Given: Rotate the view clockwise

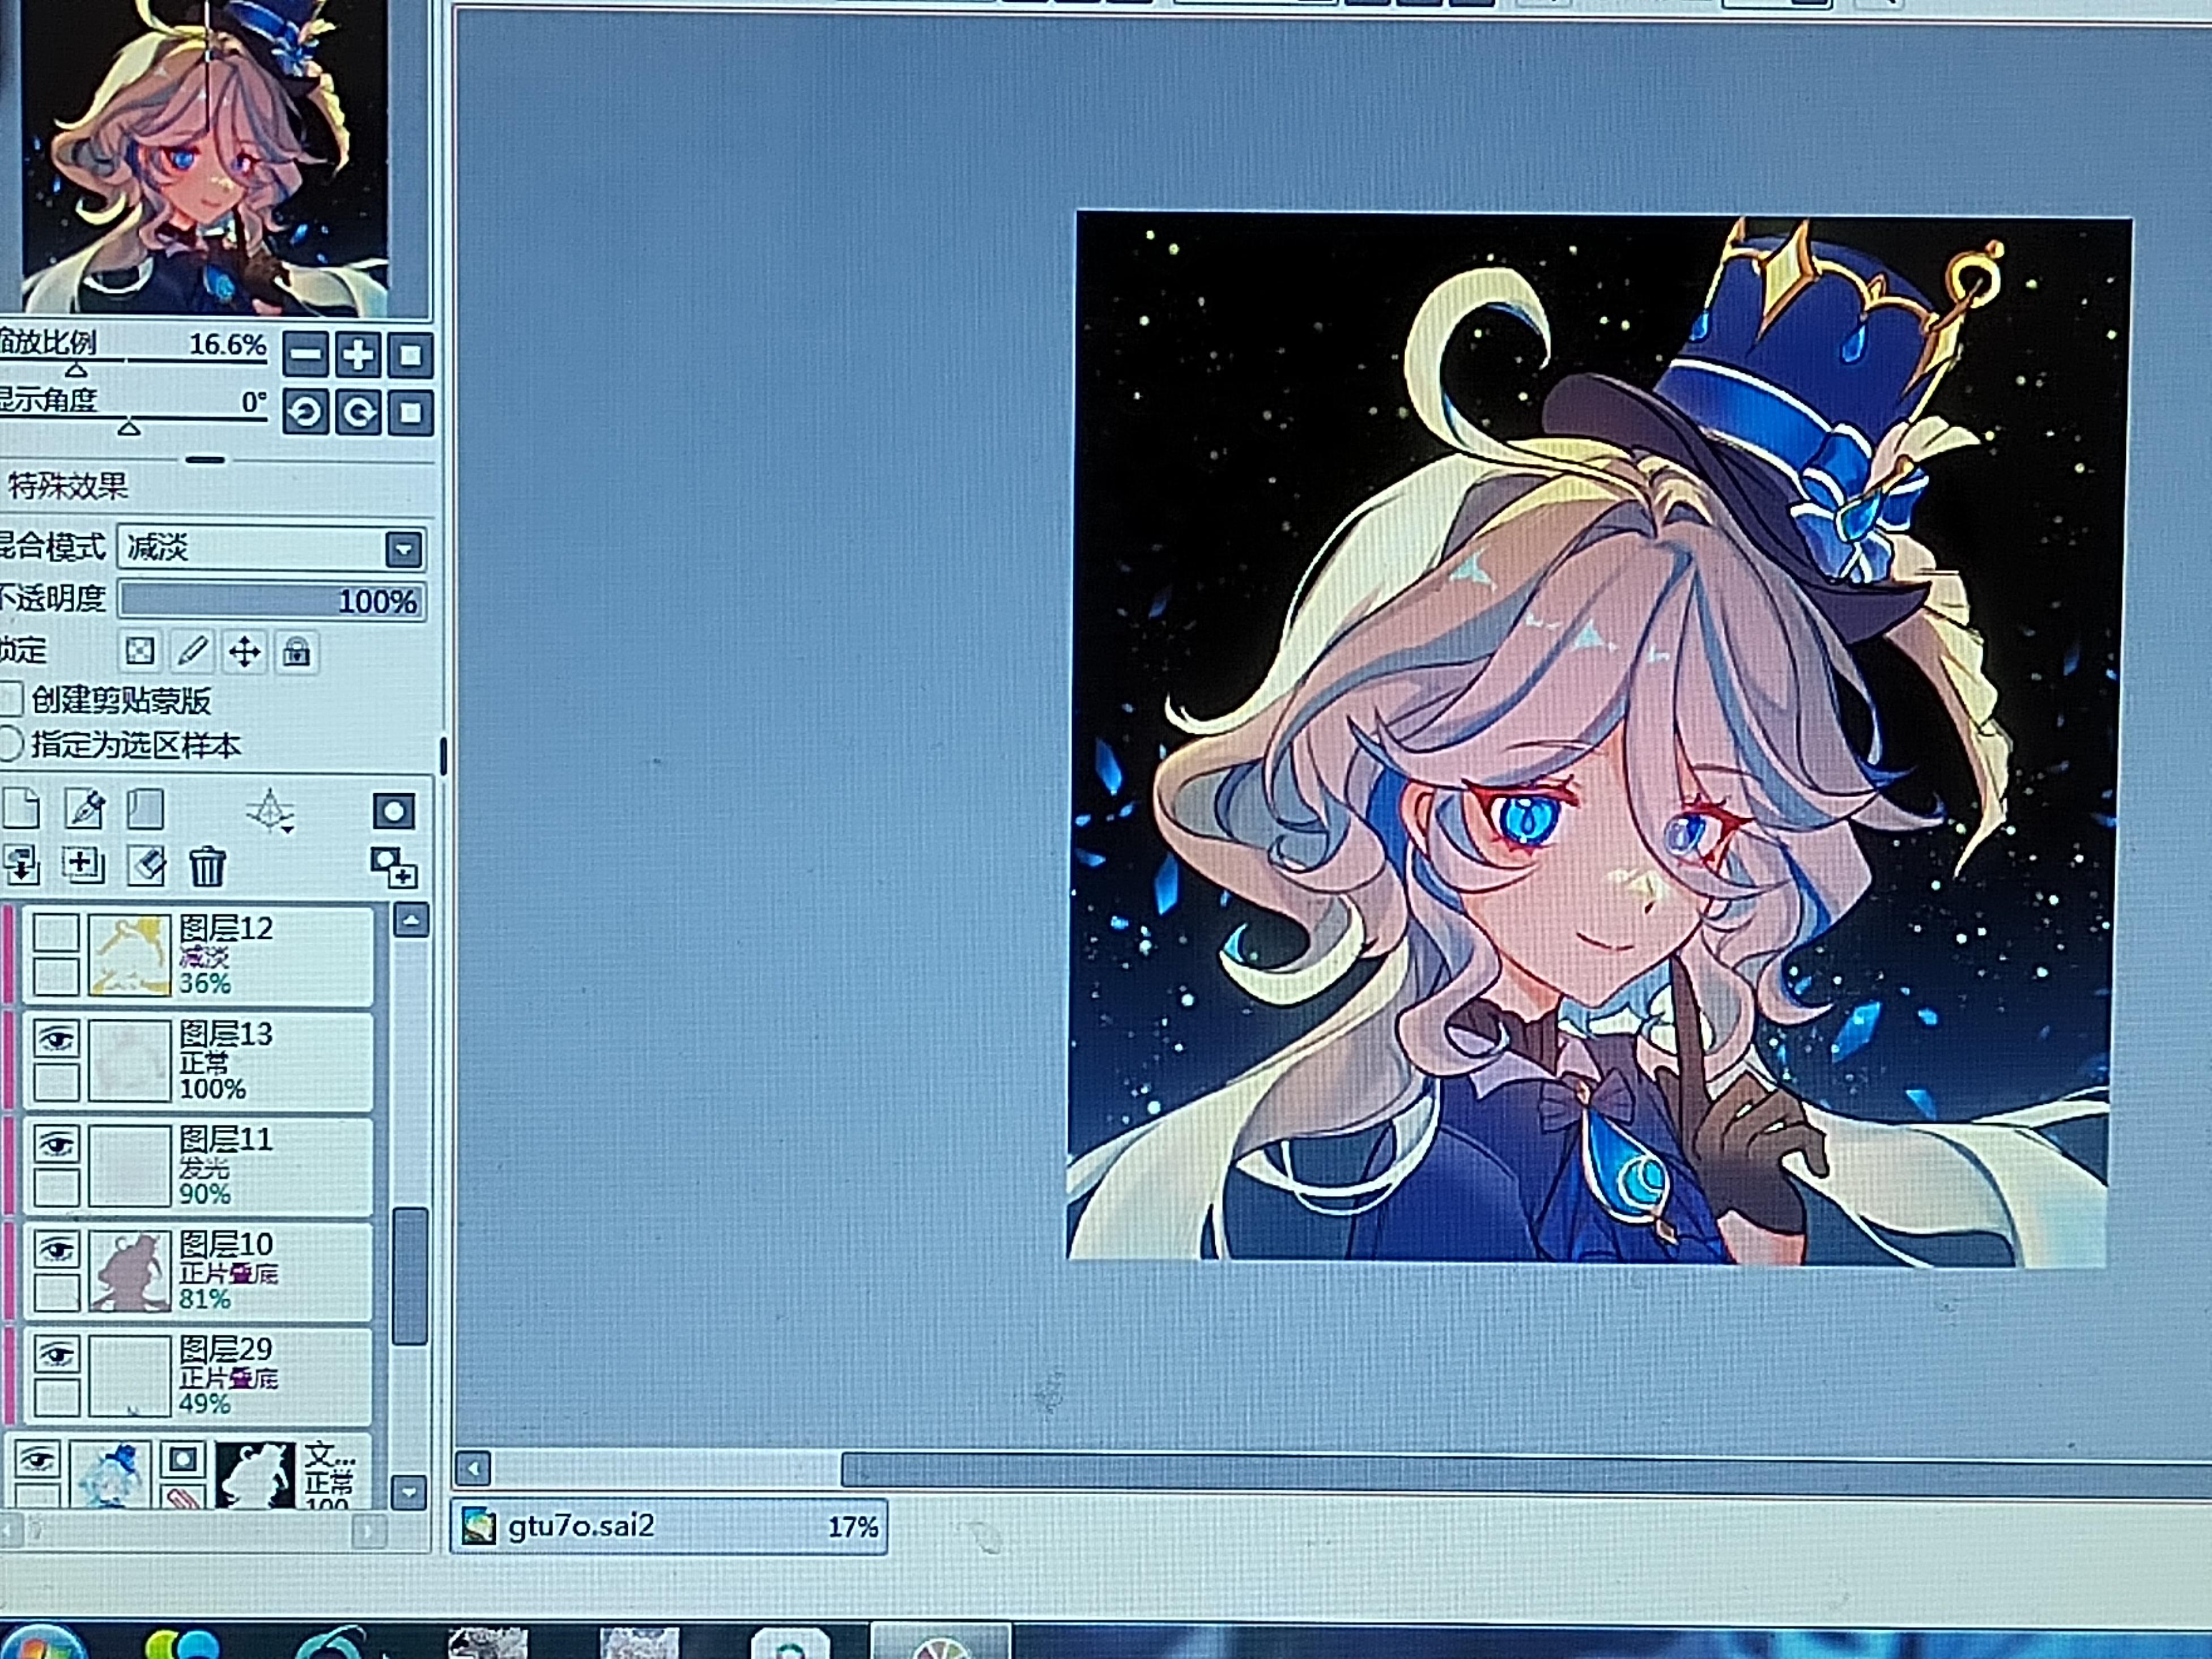Looking at the screenshot, I should click(358, 412).
